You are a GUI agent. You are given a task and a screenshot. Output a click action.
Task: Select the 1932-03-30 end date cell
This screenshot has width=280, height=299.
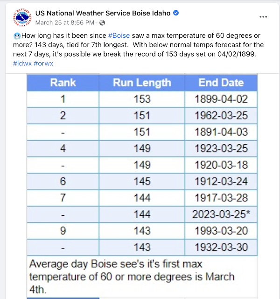coord(221,247)
